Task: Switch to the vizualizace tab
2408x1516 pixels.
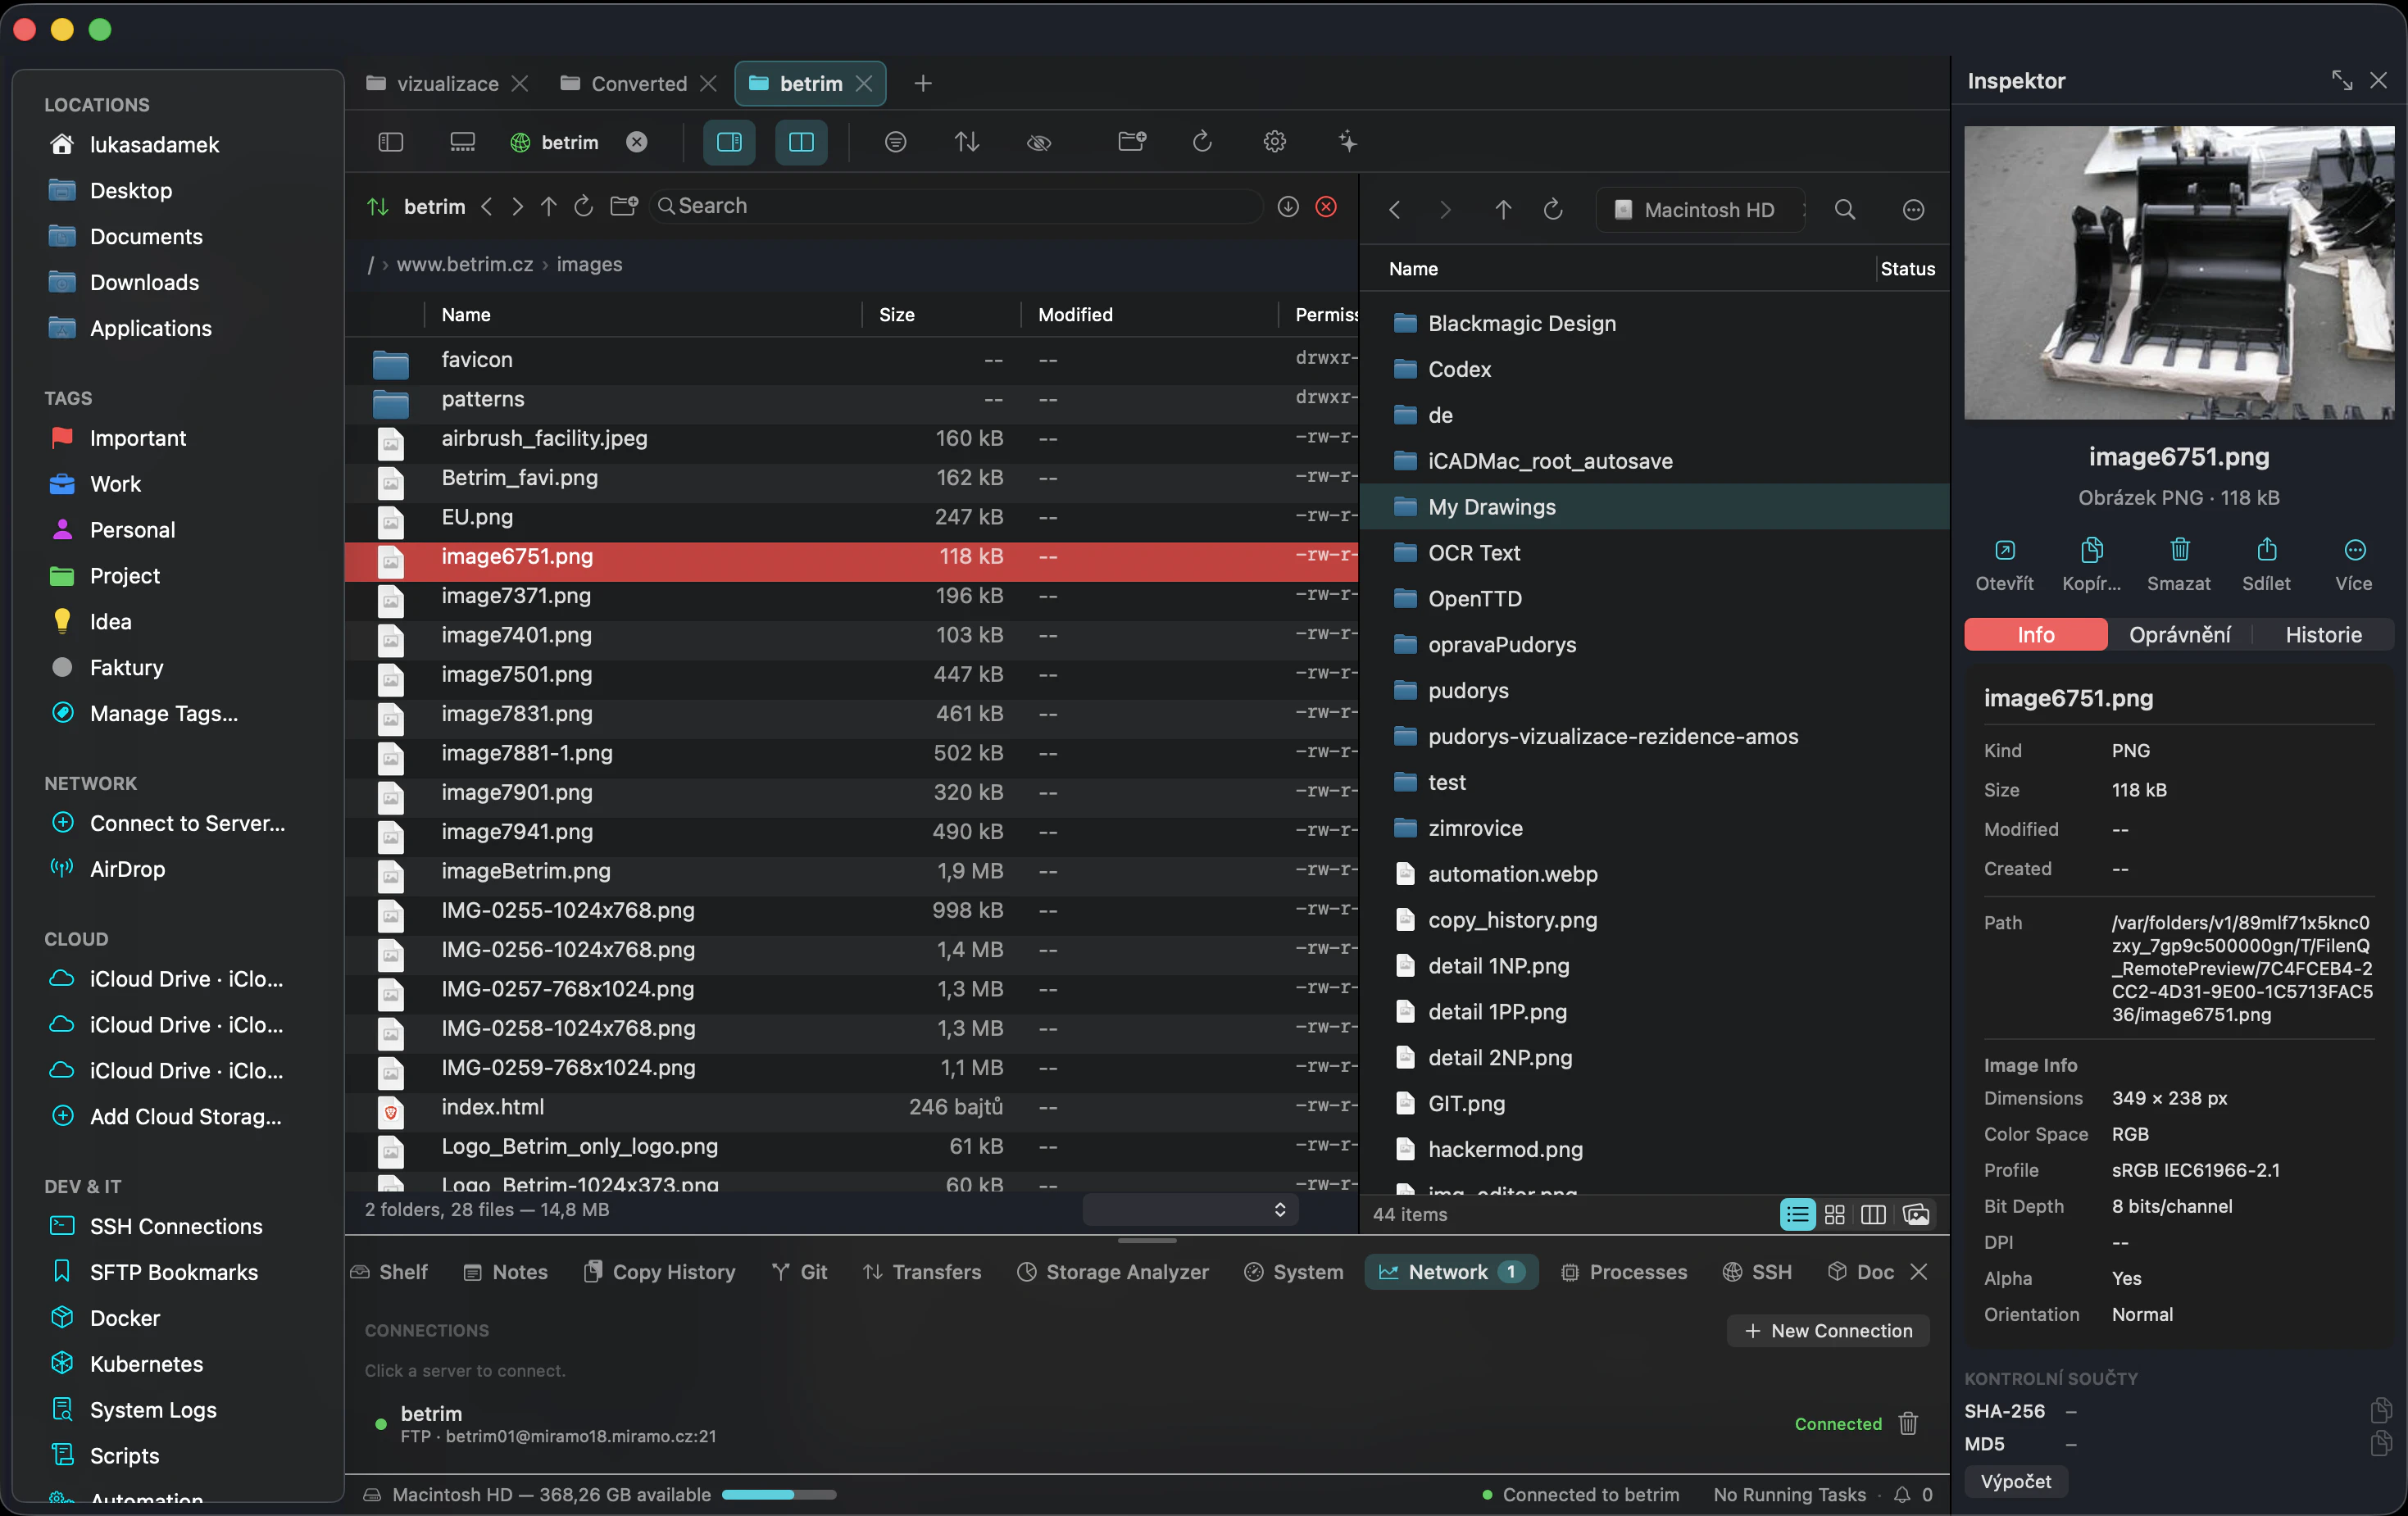Action: click(x=447, y=83)
